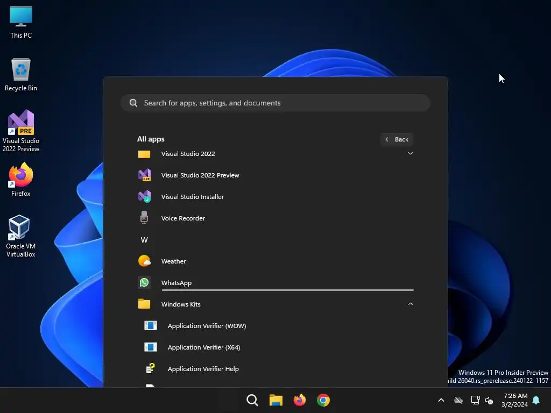Select the Windows Kits folder label
This screenshot has width=551, height=413.
[x=181, y=304]
